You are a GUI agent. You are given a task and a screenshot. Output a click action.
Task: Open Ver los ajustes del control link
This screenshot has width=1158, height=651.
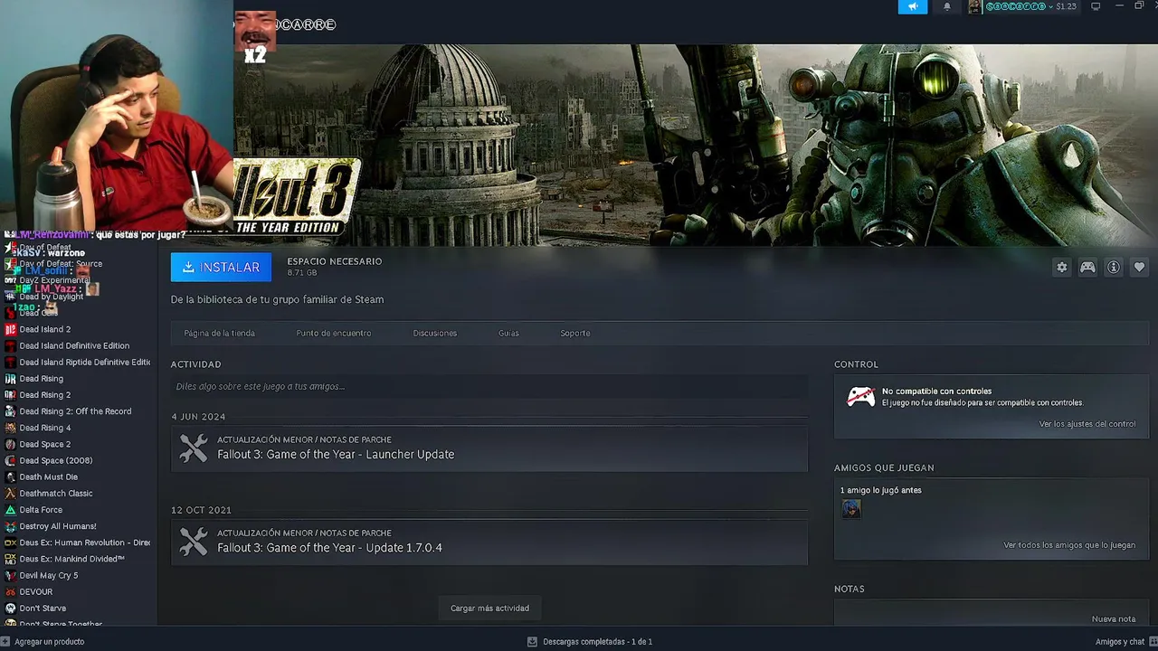click(1087, 424)
